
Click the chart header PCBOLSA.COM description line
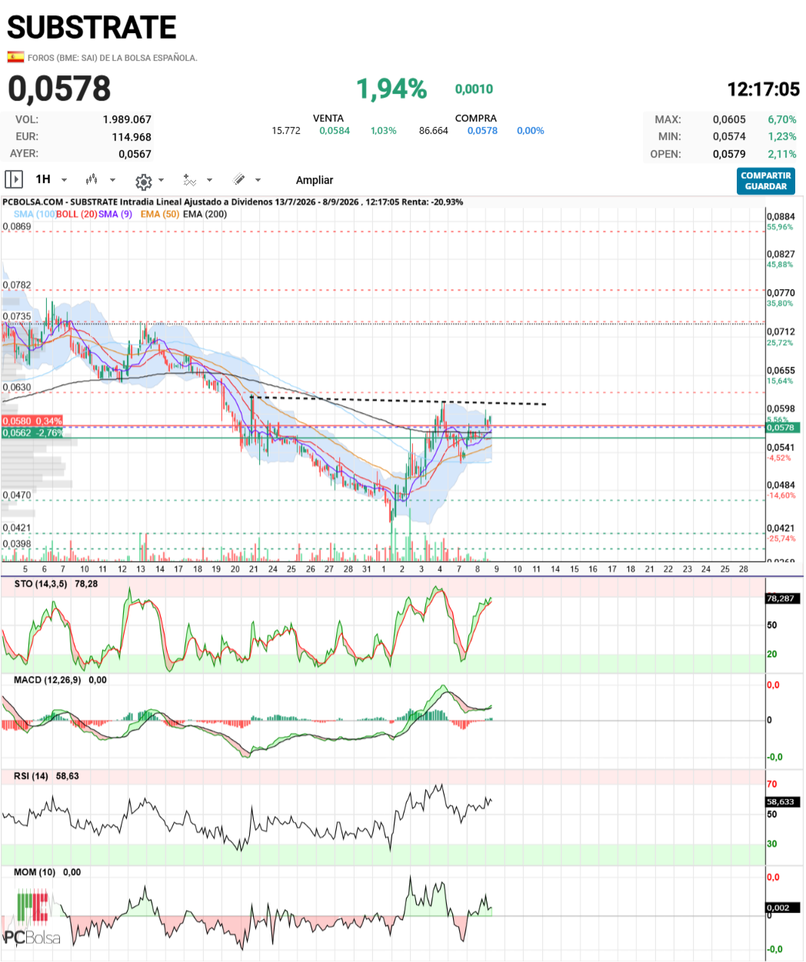233,202
